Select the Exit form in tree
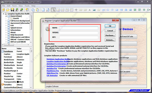152x93 pixels. point(12,25)
